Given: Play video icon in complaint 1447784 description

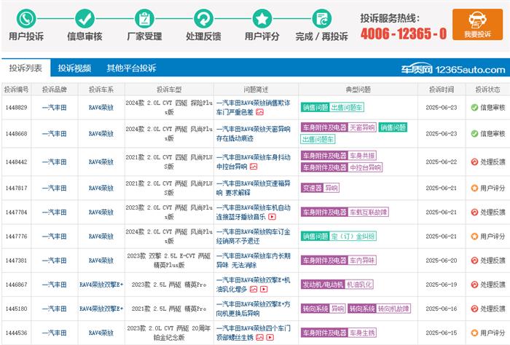Looking at the screenshot, I should point(272,217).
